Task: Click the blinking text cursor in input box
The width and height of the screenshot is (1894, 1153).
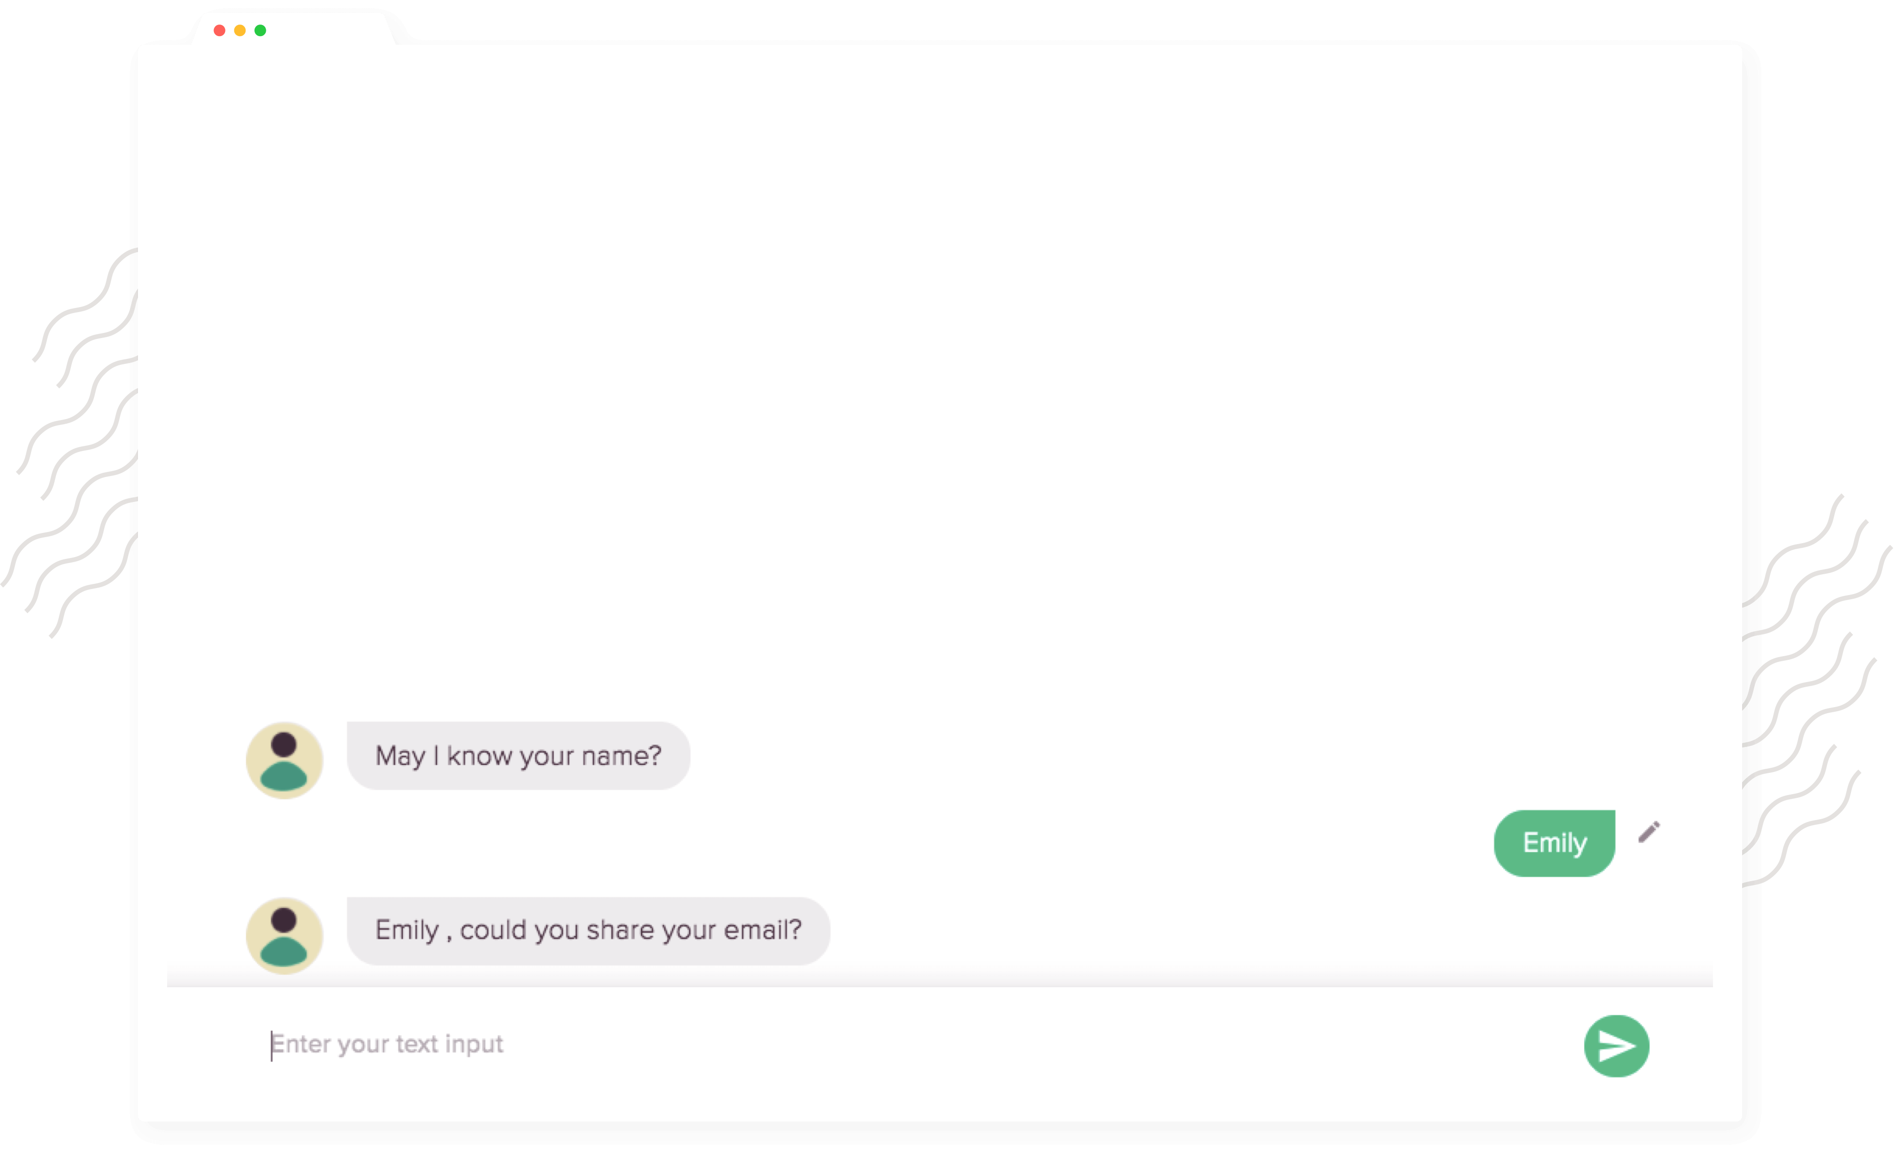Action: [x=271, y=1046]
